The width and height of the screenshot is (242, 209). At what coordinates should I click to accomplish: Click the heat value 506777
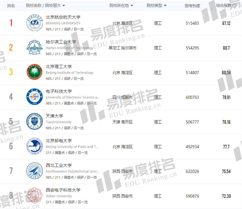pos(192,122)
